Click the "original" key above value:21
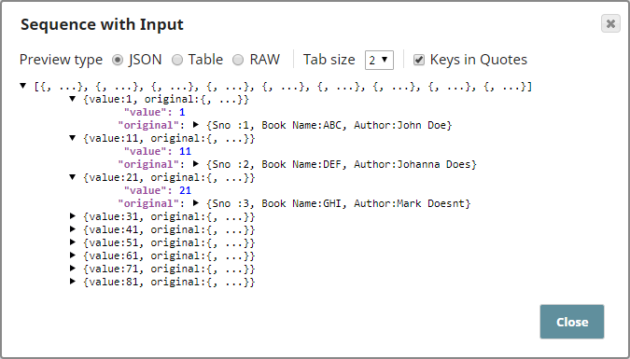This screenshot has height=359, width=630. [x=148, y=164]
